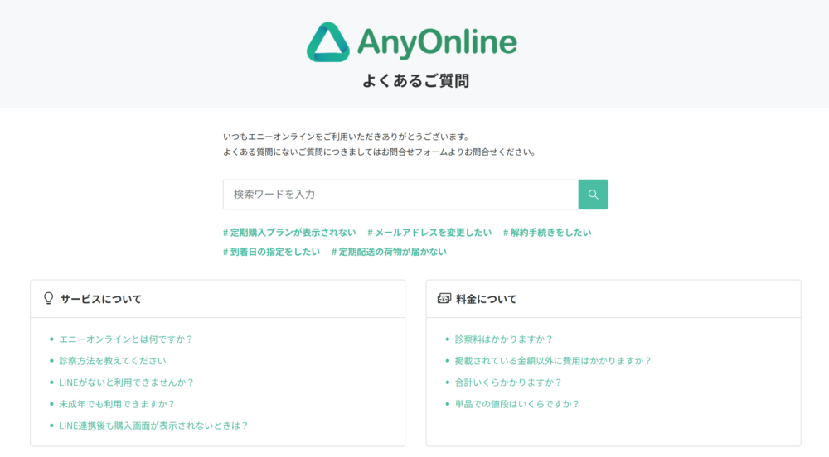
Task: Open 診察方法を教えてください question
Action: [x=113, y=361]
